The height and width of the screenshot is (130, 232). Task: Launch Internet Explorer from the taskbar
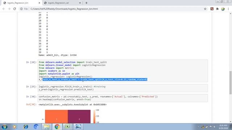tap(26, 127)
